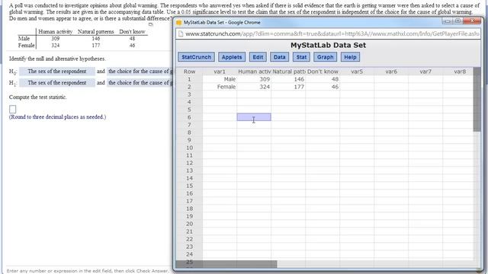The image size is (488, 274).
Task: Select the var5 column header
Action: (357, 72)
